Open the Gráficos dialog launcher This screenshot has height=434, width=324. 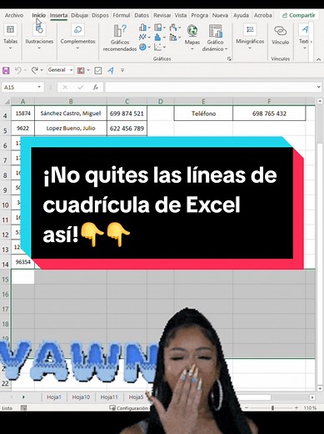(229, 58)
